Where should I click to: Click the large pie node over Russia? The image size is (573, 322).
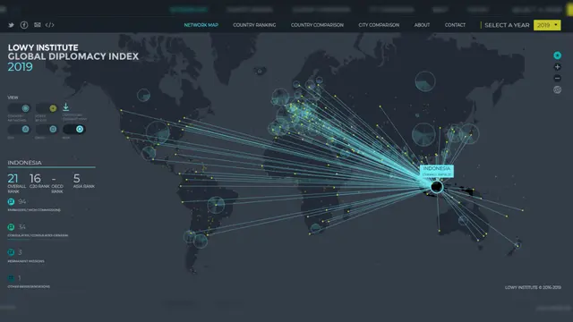point(425,81)
